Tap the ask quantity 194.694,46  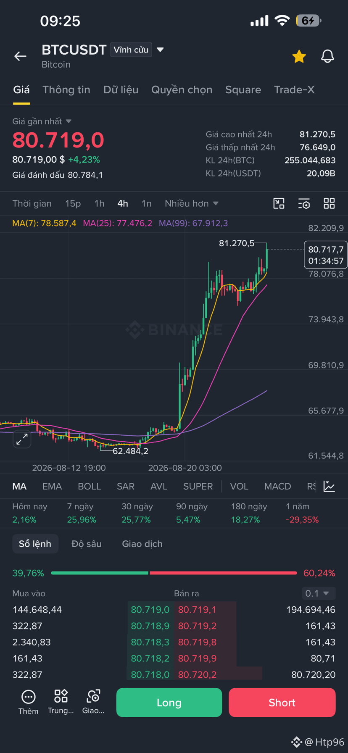[x=311, y=610]
